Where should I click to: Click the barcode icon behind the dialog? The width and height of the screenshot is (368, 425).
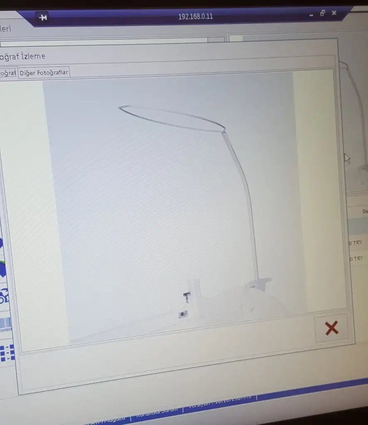6,324
